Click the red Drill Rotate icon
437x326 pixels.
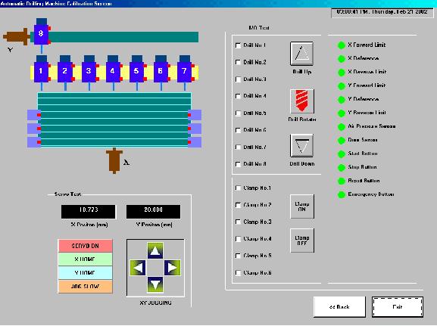coord(301,101)
